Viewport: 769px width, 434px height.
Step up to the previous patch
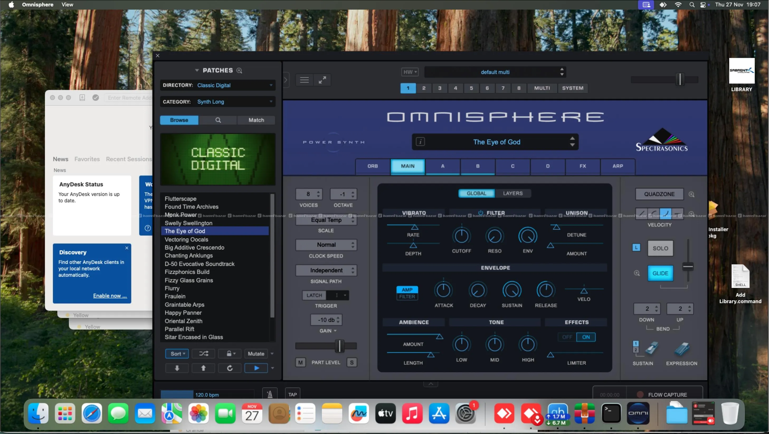[x=203, y=368]
